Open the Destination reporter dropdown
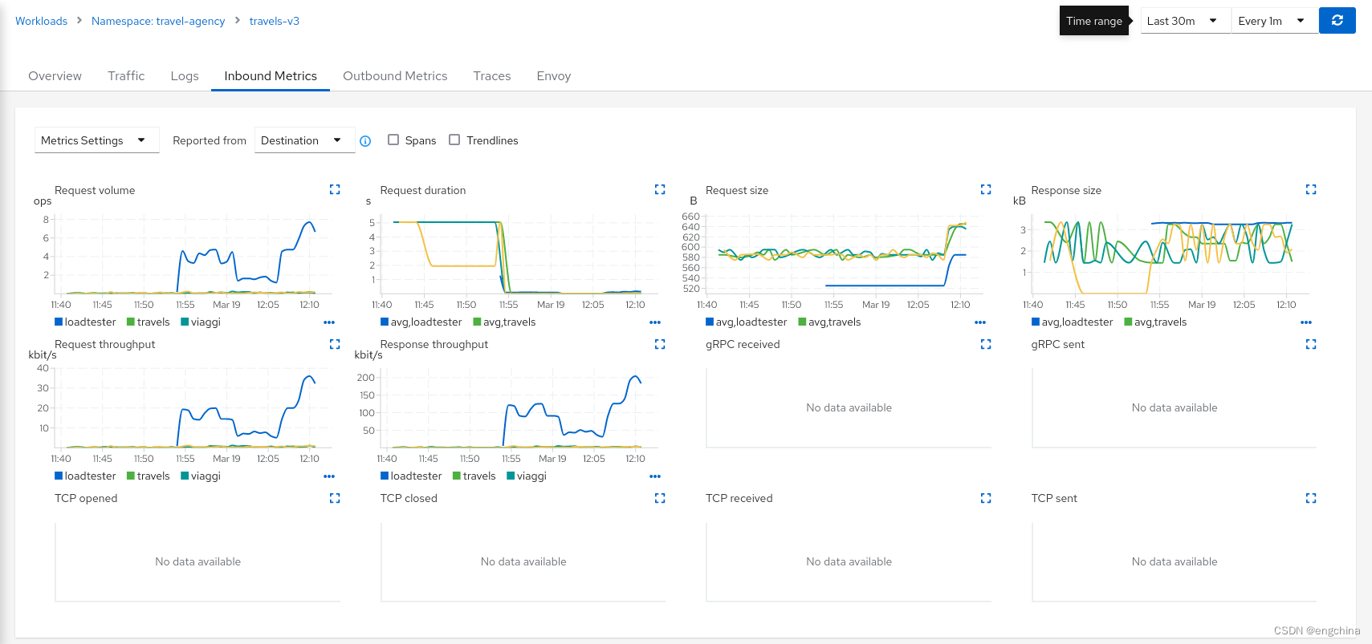 (x=304, y=140)
